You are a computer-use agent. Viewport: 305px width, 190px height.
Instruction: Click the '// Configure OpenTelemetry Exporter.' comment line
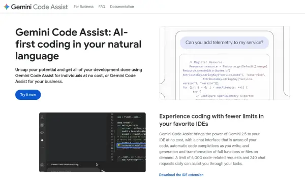pos(225,96)
